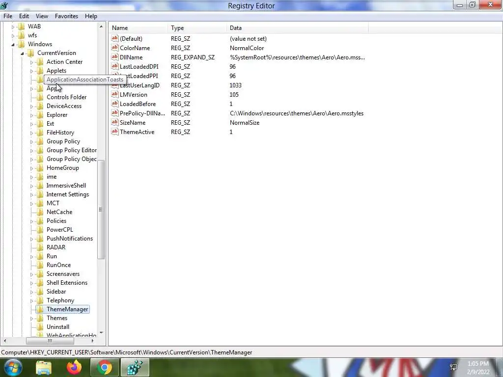
Task: Click the ColorName value's string icon
Action: 115,48
